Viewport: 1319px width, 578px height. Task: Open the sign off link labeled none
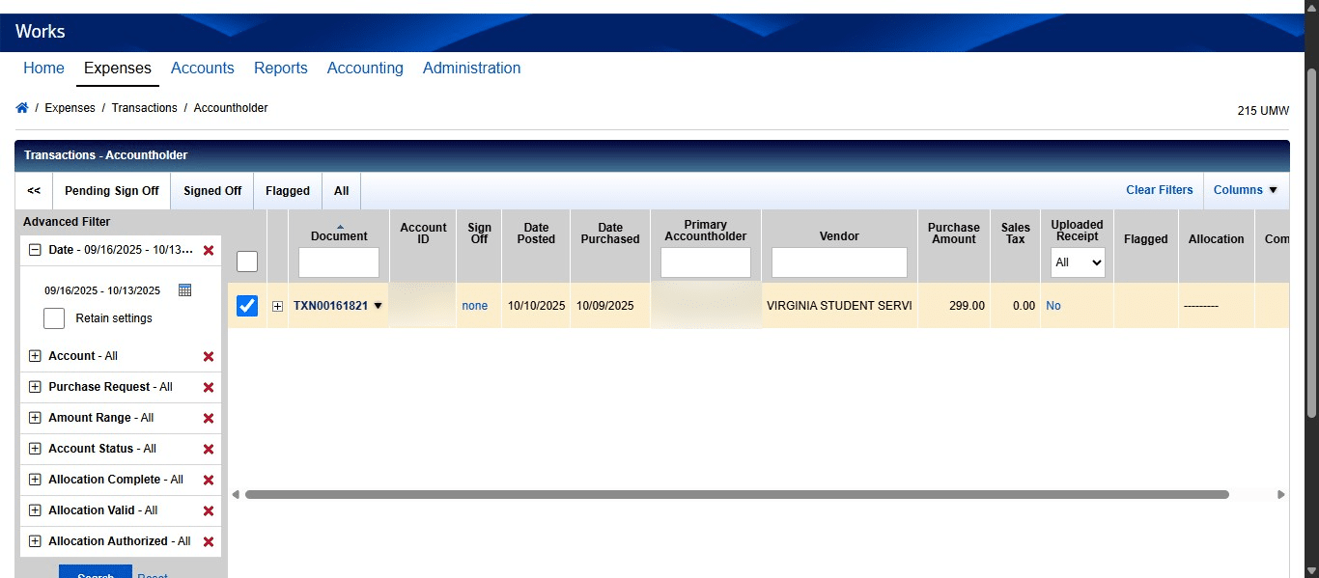[x=474, y=305]
